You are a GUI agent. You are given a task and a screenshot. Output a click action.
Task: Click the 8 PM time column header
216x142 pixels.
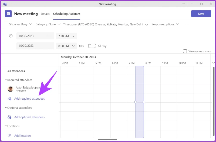(148, 63)
